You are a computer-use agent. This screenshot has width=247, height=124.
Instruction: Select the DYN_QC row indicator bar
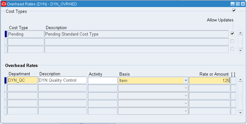5,80
